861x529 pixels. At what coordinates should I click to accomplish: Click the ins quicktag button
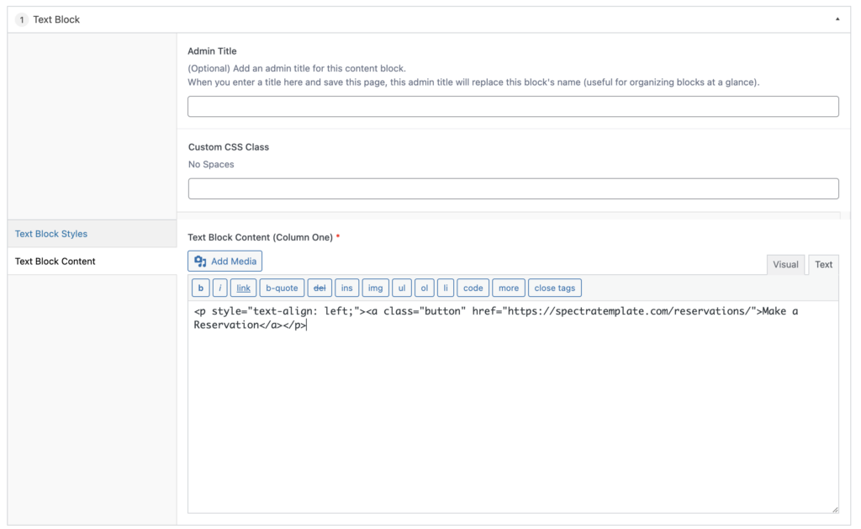(x=347, y=288)
